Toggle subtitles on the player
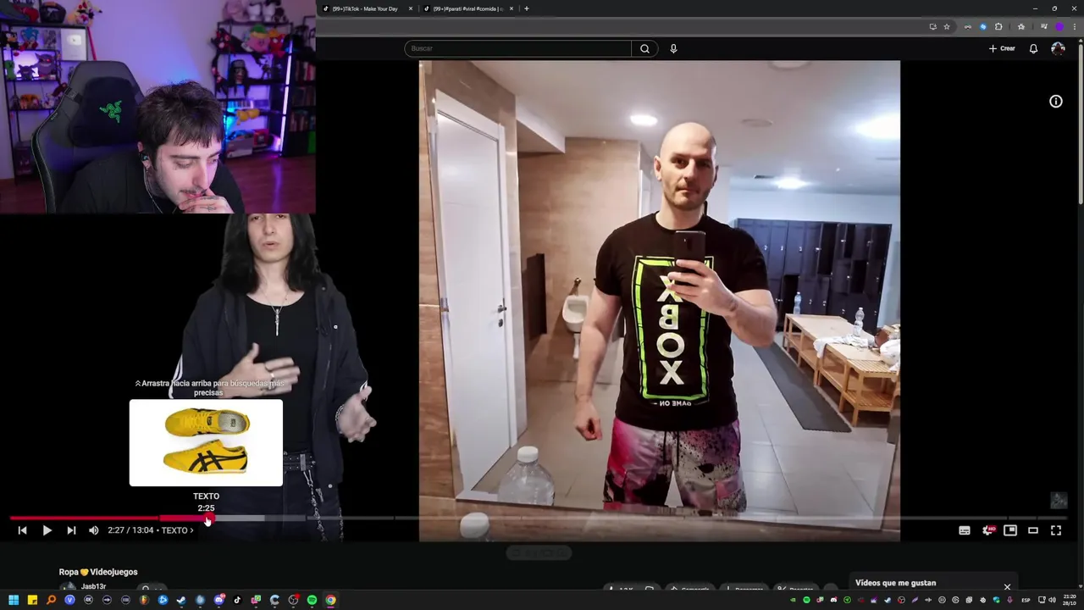This screenshot has width=1084, height=610. click(x=965, y=530)
